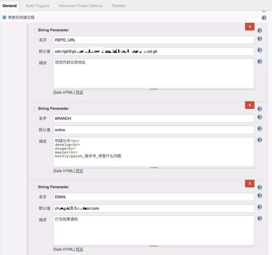This screenshot has height=255, width=272.
Task: Show help for REPO_URL default value
Action: [260, 50]
